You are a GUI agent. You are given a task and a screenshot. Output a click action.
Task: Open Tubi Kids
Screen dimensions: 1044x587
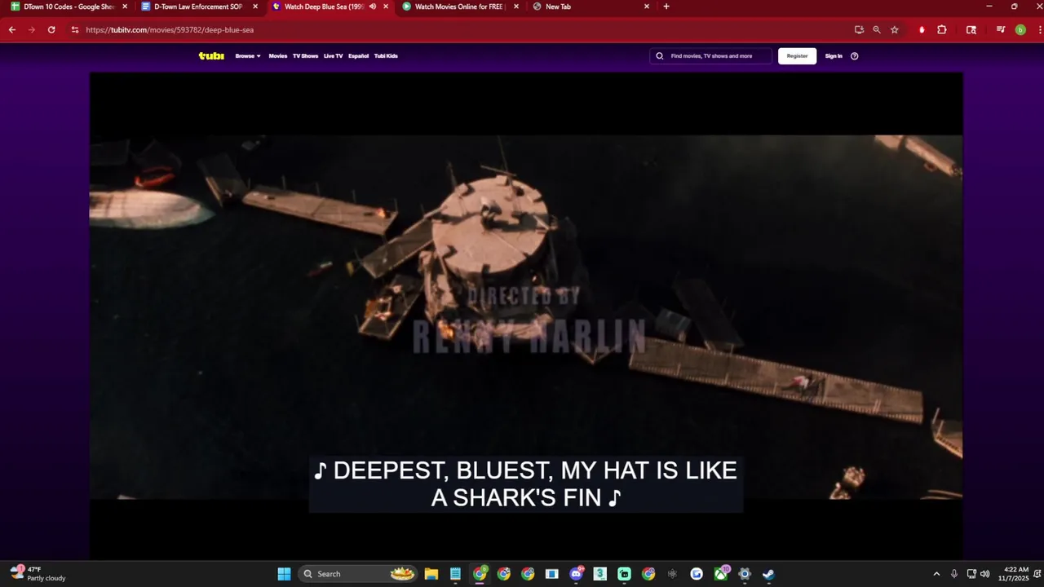coord(386,56)
